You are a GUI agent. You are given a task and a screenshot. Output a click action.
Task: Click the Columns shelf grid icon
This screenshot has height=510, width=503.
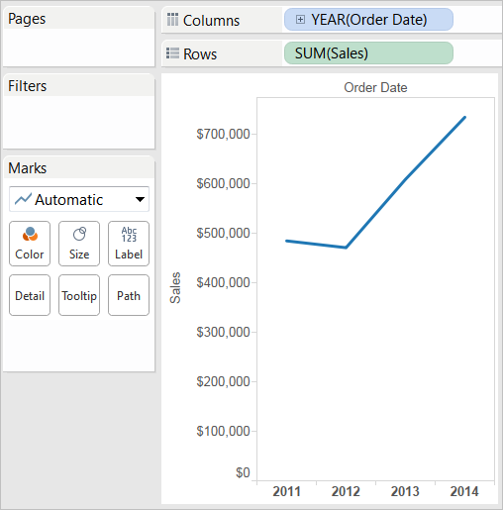172,20
